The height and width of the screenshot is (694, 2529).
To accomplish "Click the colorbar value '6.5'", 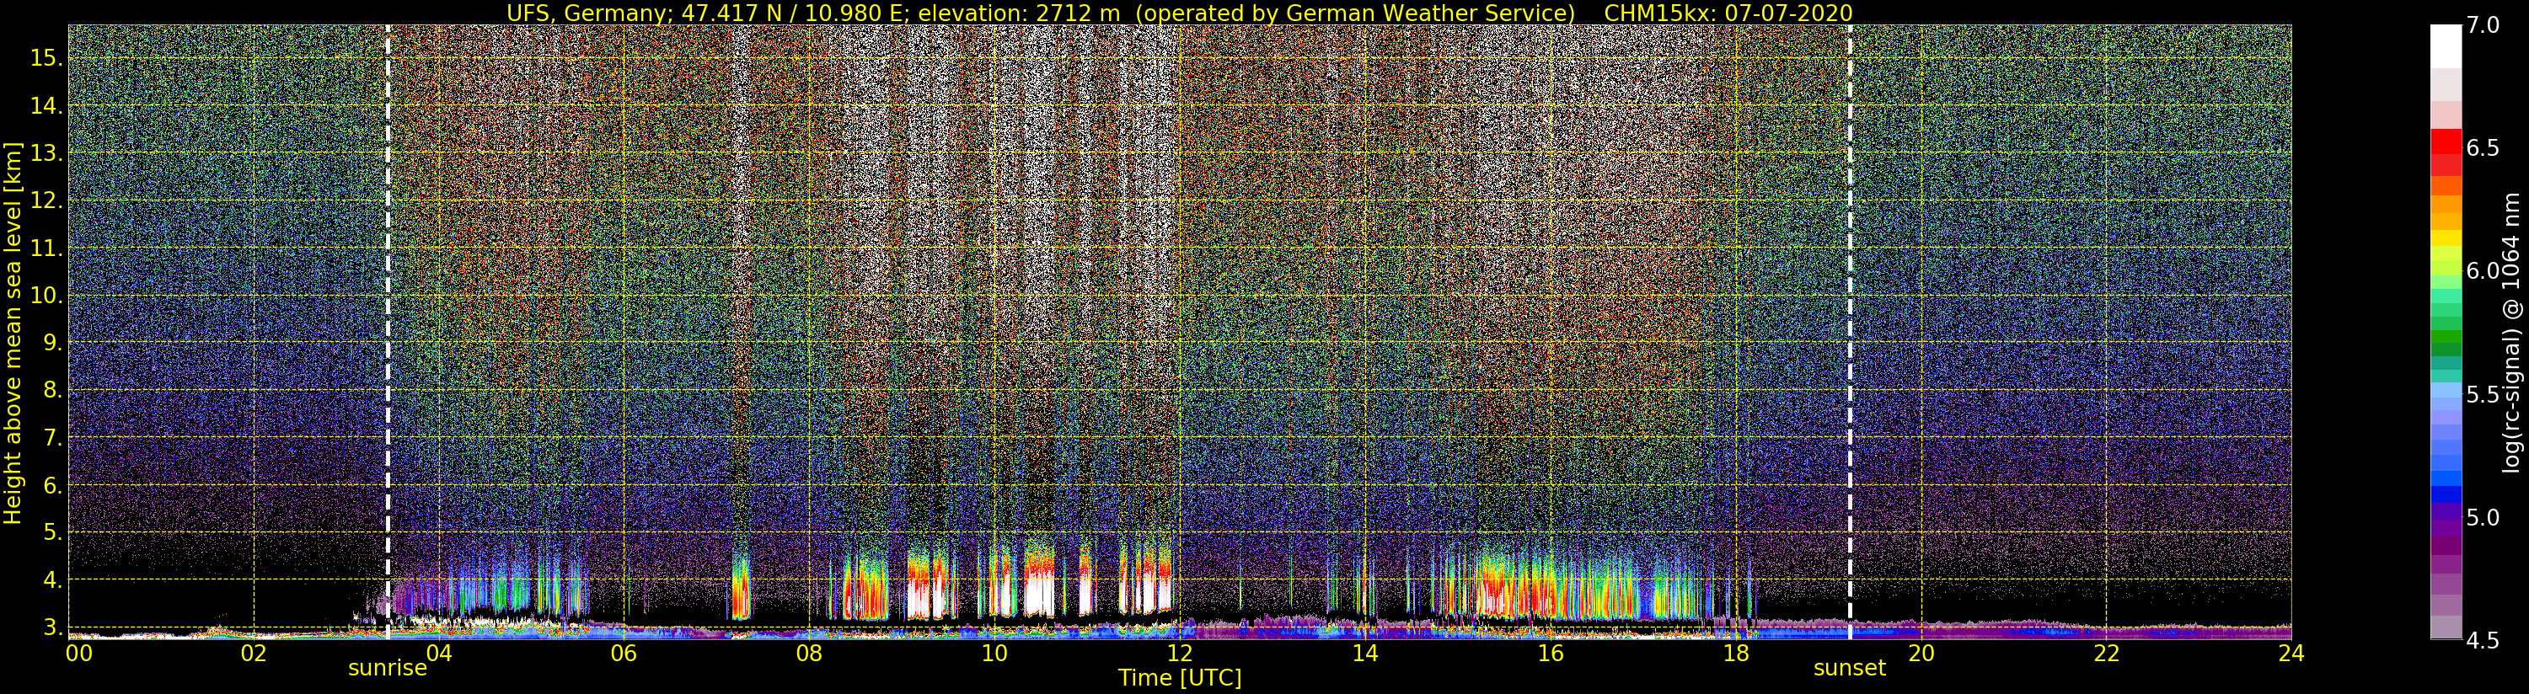I will (x=2482, y=148).
